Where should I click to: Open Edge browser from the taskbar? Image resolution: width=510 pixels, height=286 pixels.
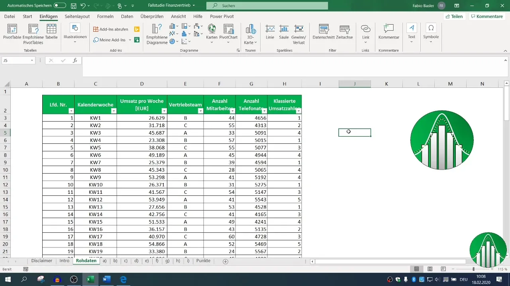(x=123, y=279)
